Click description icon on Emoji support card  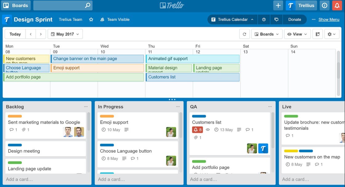126,130
